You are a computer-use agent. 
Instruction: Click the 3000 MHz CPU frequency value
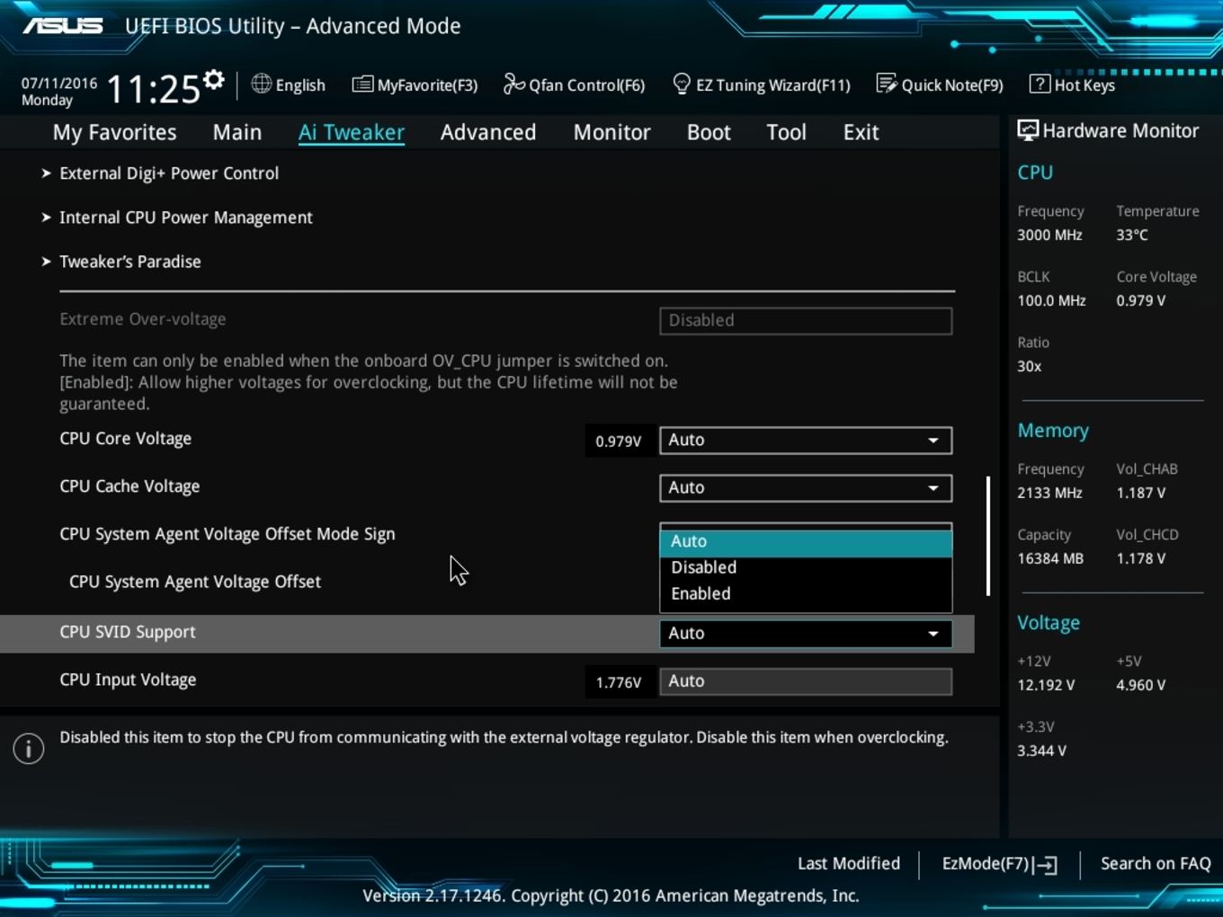pos(1049,235)
